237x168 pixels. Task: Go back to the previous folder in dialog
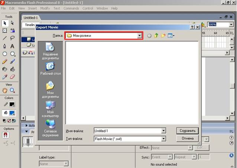[149, 36]
